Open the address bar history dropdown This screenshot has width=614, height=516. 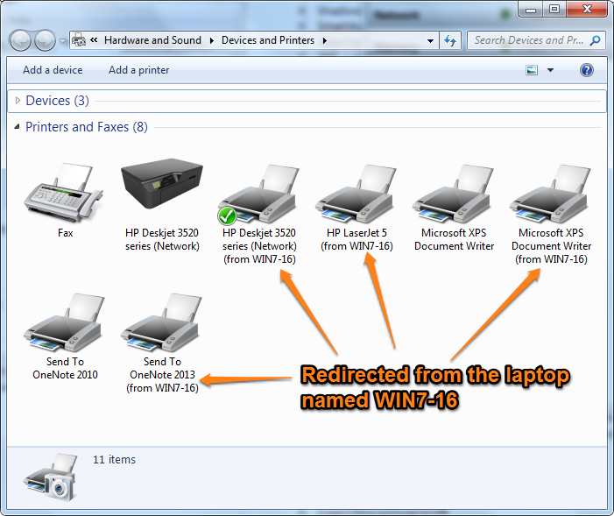click(x=430, y=40)
